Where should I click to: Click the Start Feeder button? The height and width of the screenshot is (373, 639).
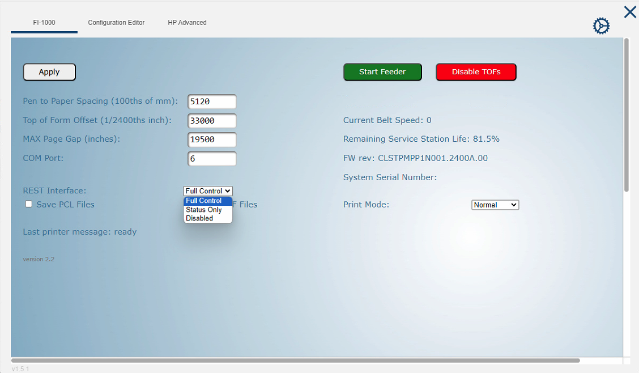382,72
